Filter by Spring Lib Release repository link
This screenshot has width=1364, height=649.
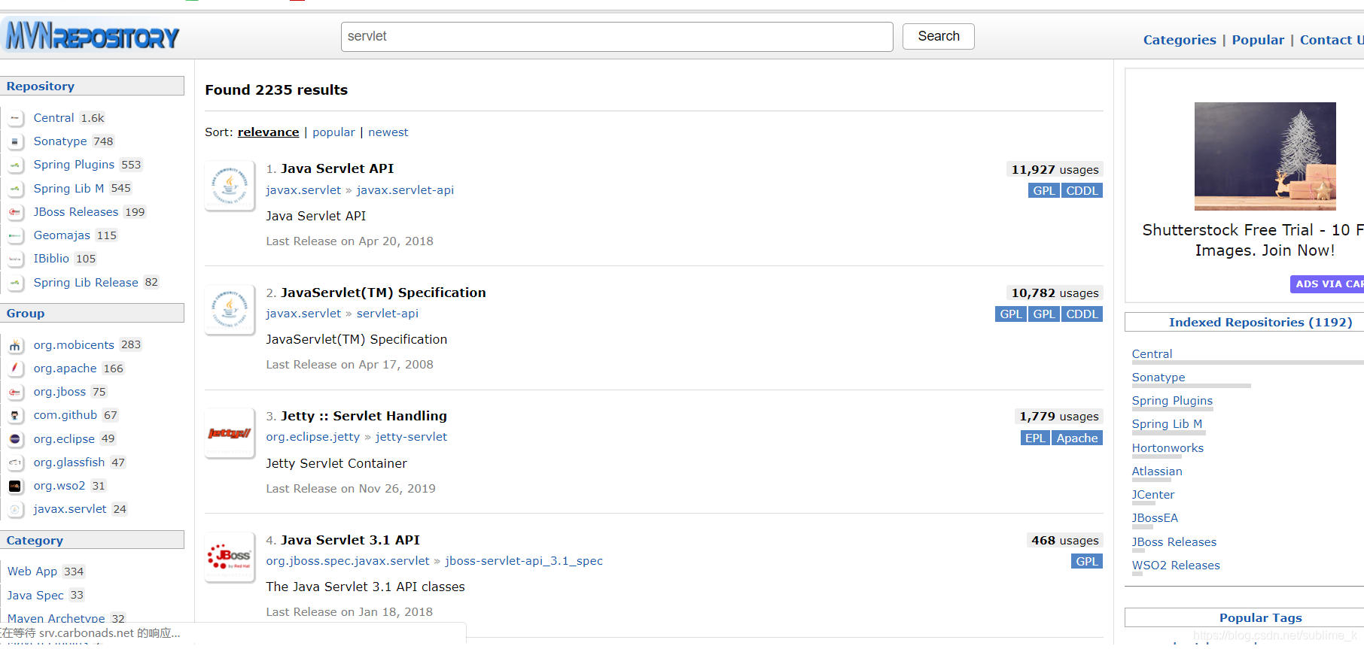click(x=86, y=283)
